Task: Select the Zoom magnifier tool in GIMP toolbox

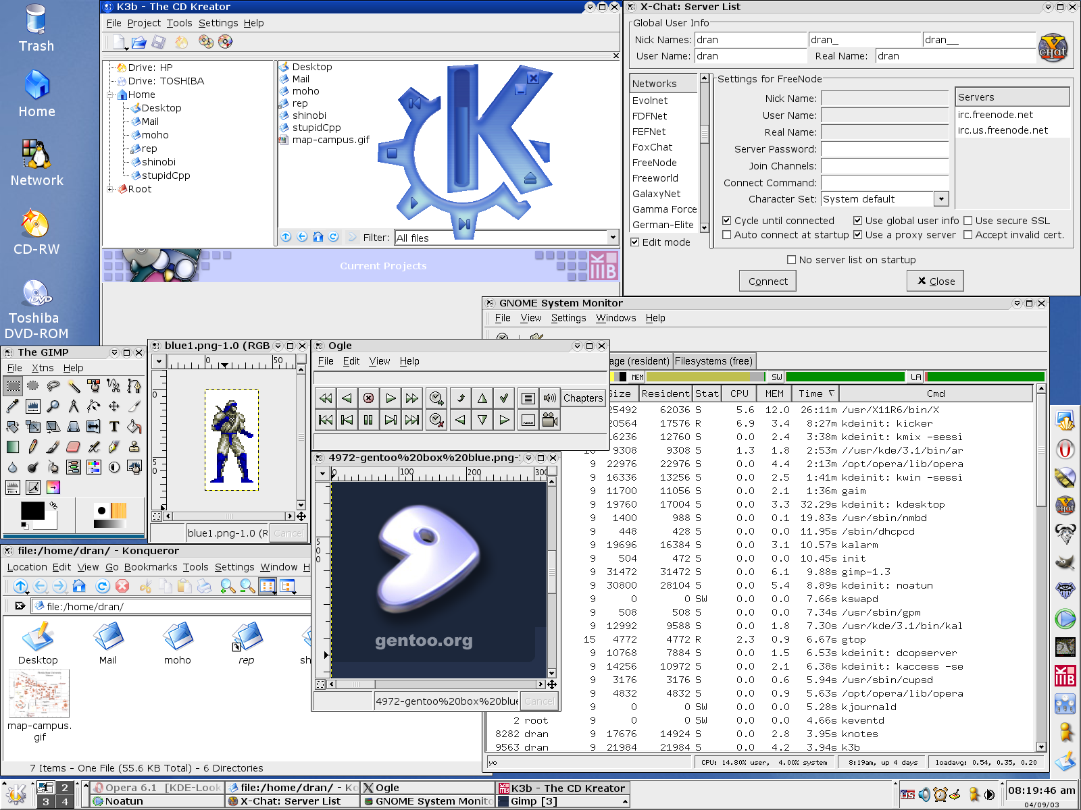Action: pos(53,406)
